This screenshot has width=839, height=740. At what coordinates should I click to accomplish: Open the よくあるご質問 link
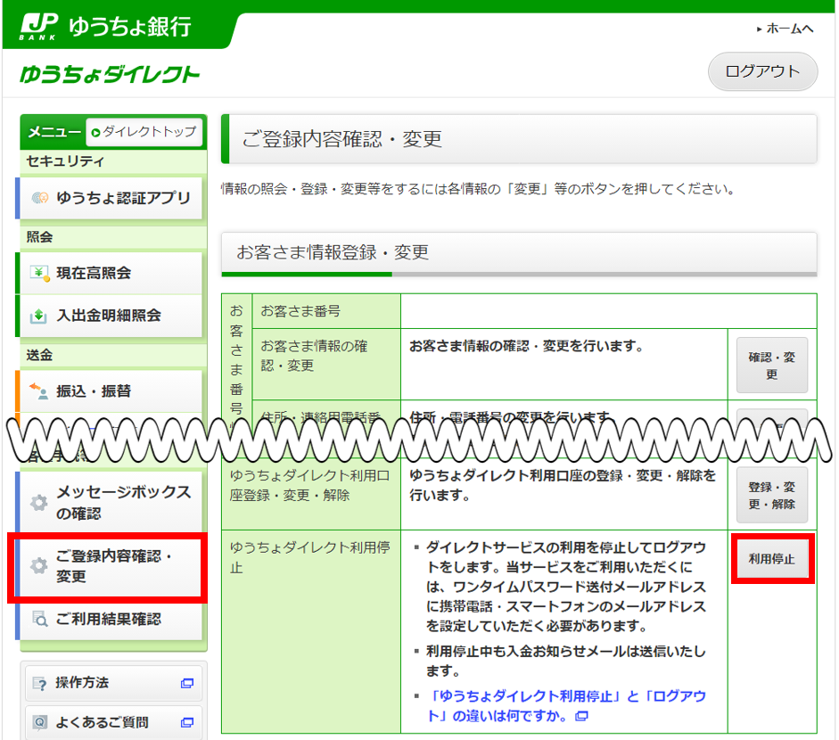click(113, 722)
